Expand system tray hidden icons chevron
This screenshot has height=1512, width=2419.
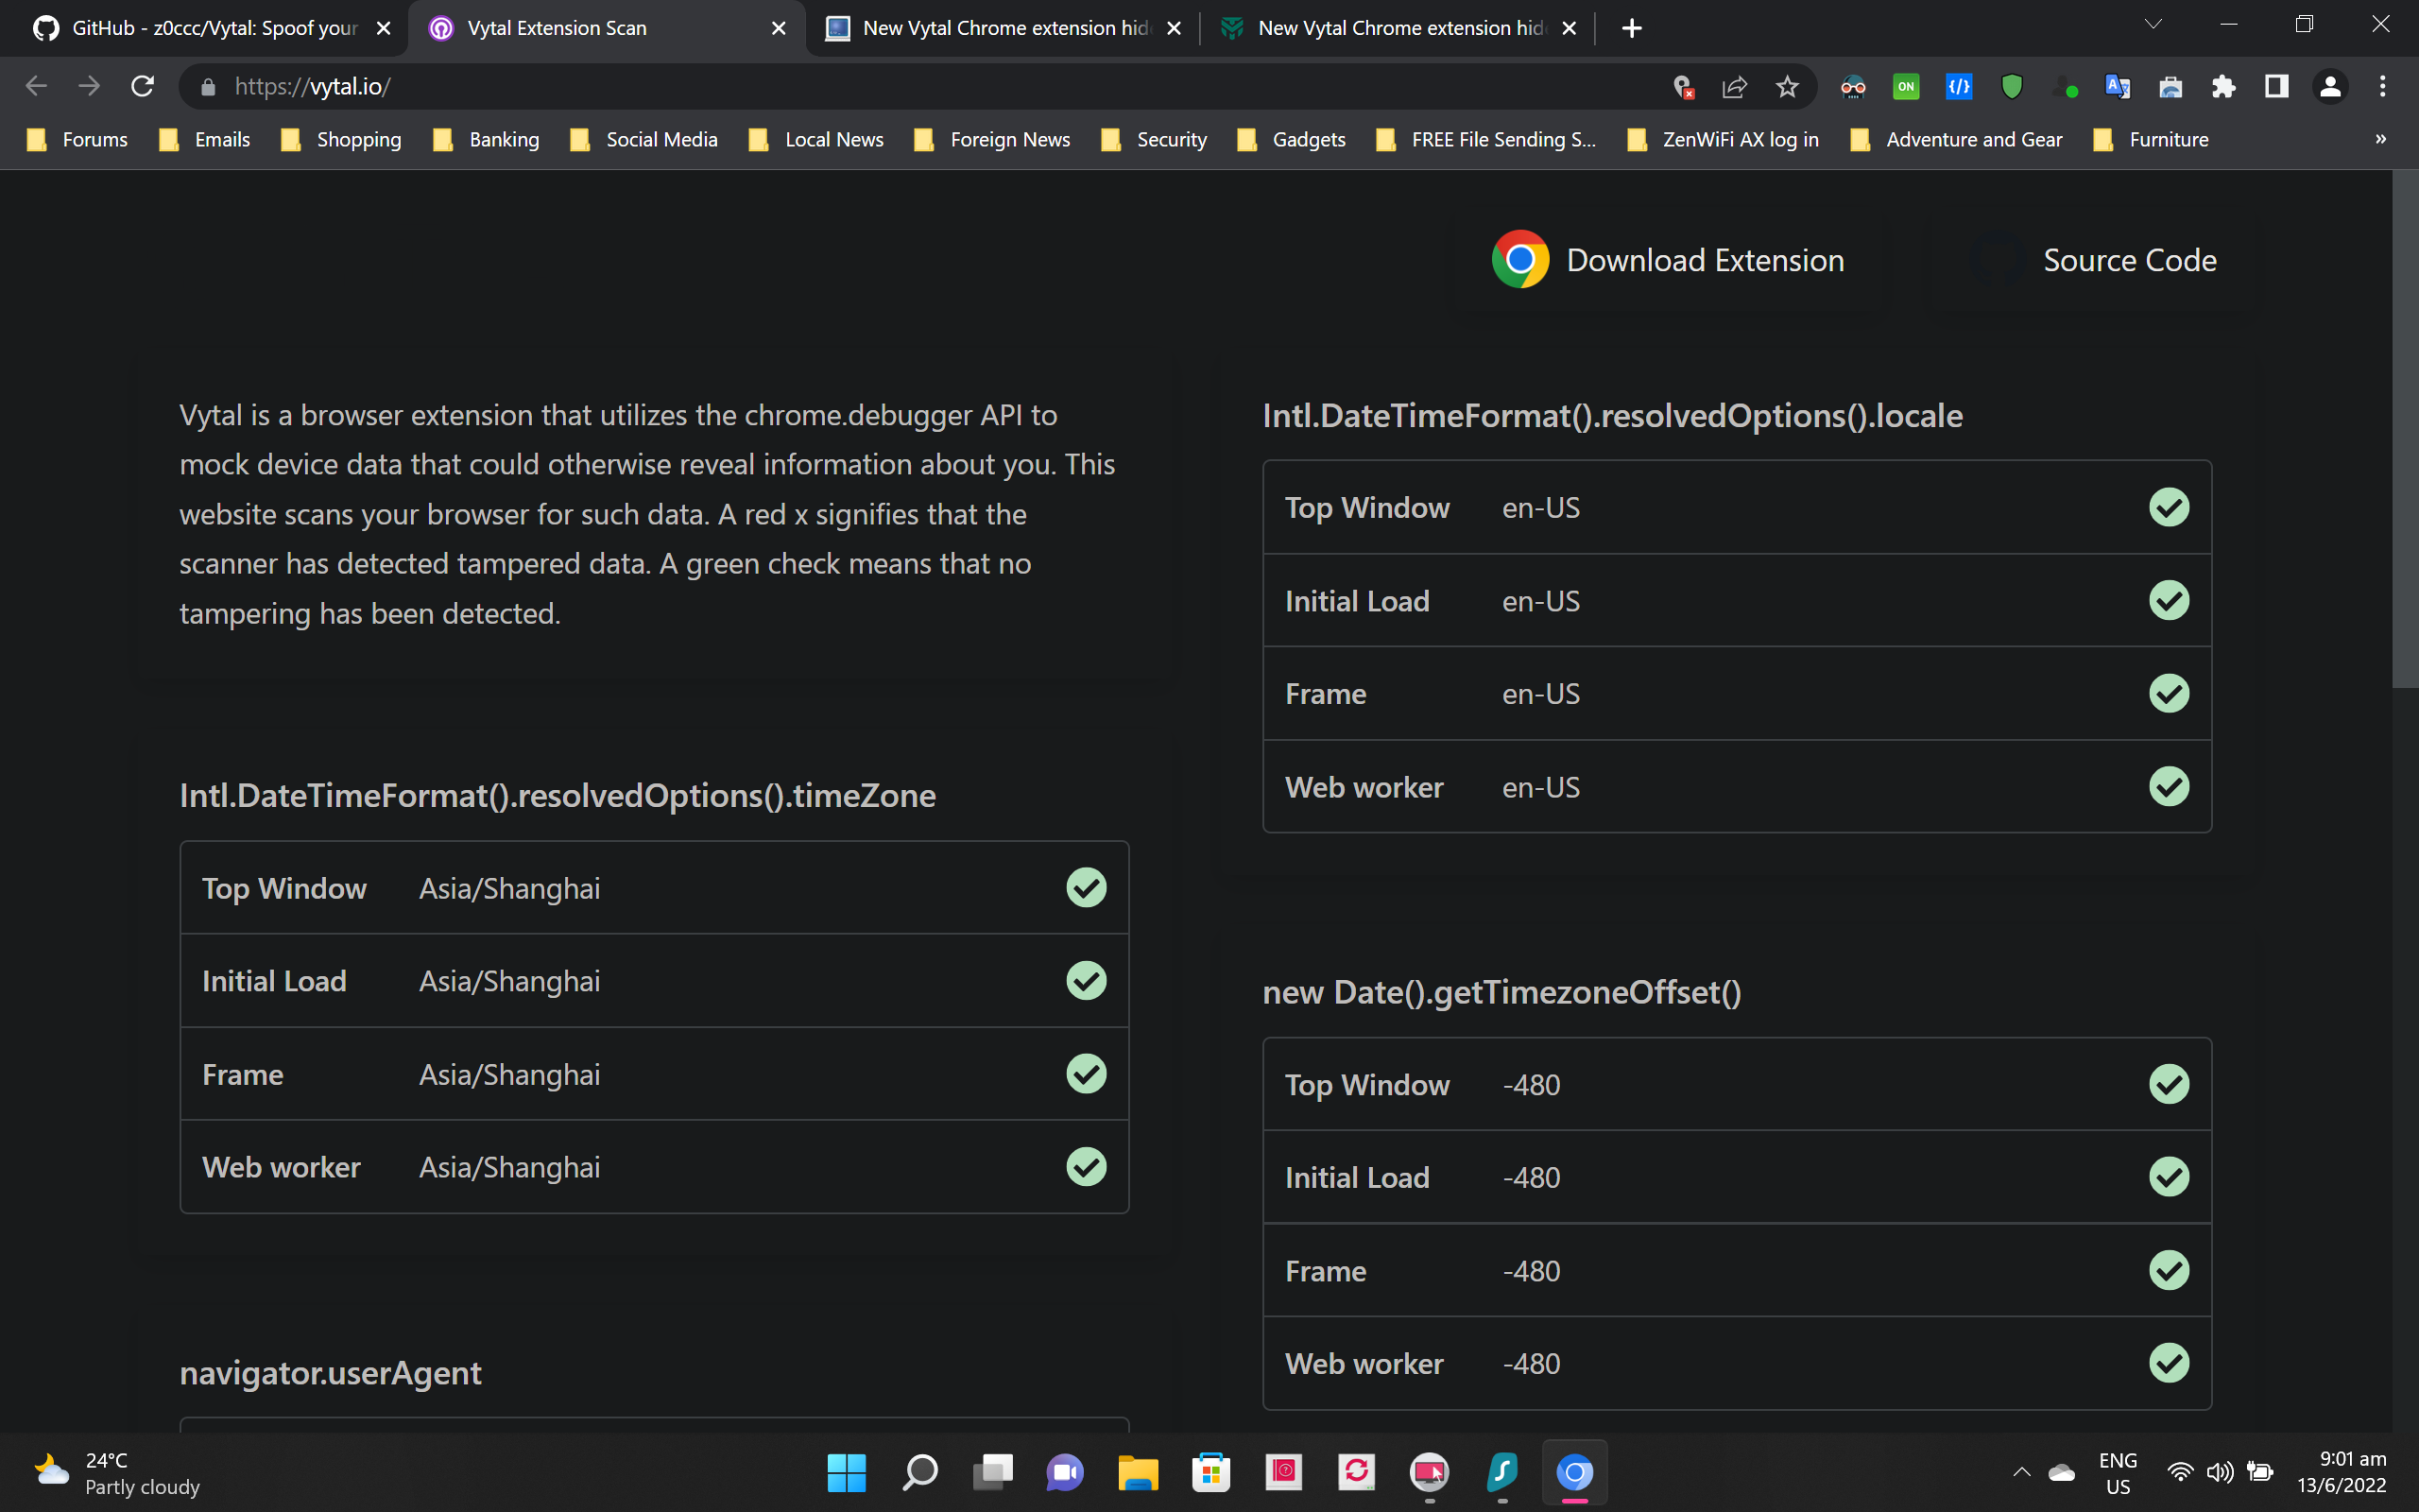point(2021,1472)
